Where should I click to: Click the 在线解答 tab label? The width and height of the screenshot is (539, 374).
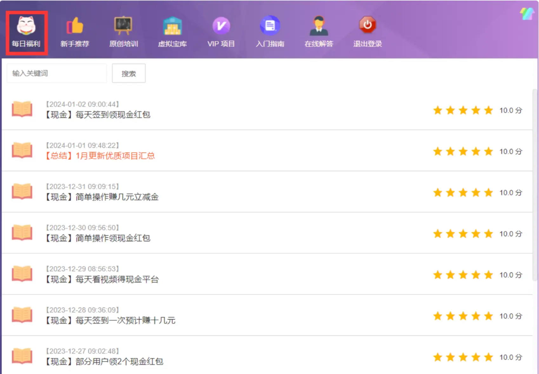[x=319, y=44]
